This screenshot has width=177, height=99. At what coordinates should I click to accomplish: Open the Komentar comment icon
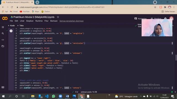tap(136, 18)
